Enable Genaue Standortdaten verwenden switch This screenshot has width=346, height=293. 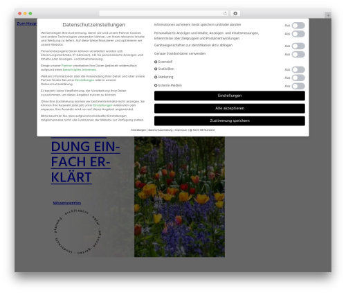298,55
